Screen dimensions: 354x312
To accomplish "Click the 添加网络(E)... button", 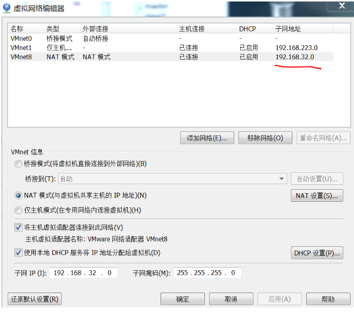I will click(207, 138).
